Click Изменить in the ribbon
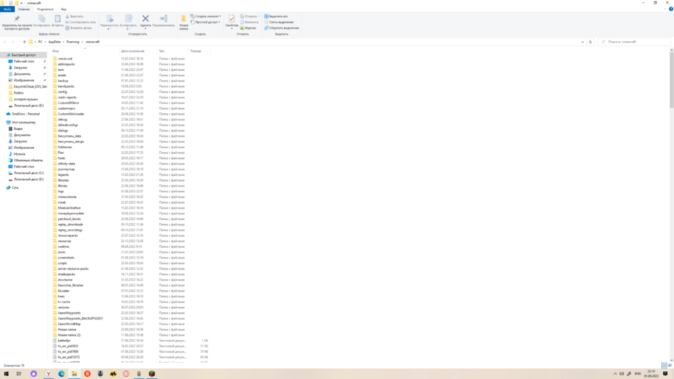This screenshot has height=379, width=674. 251,22
